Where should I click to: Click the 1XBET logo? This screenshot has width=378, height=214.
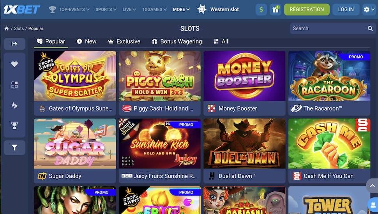click(21, 9)
